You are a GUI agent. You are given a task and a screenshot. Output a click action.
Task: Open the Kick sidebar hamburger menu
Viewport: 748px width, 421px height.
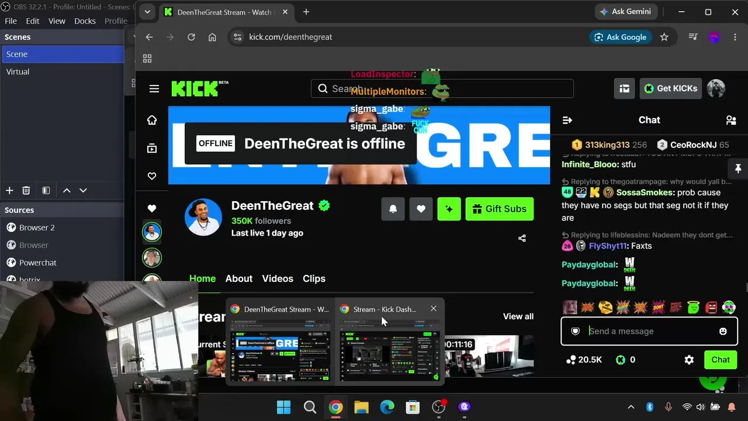154,88
